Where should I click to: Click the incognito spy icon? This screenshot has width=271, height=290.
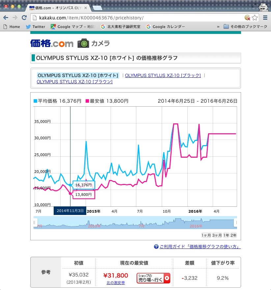point(263,7)
